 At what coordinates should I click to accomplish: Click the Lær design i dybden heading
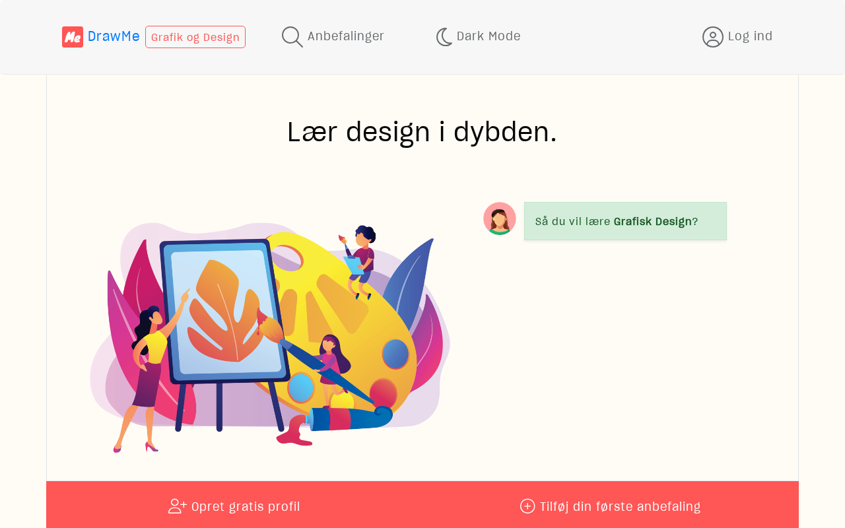422,131
